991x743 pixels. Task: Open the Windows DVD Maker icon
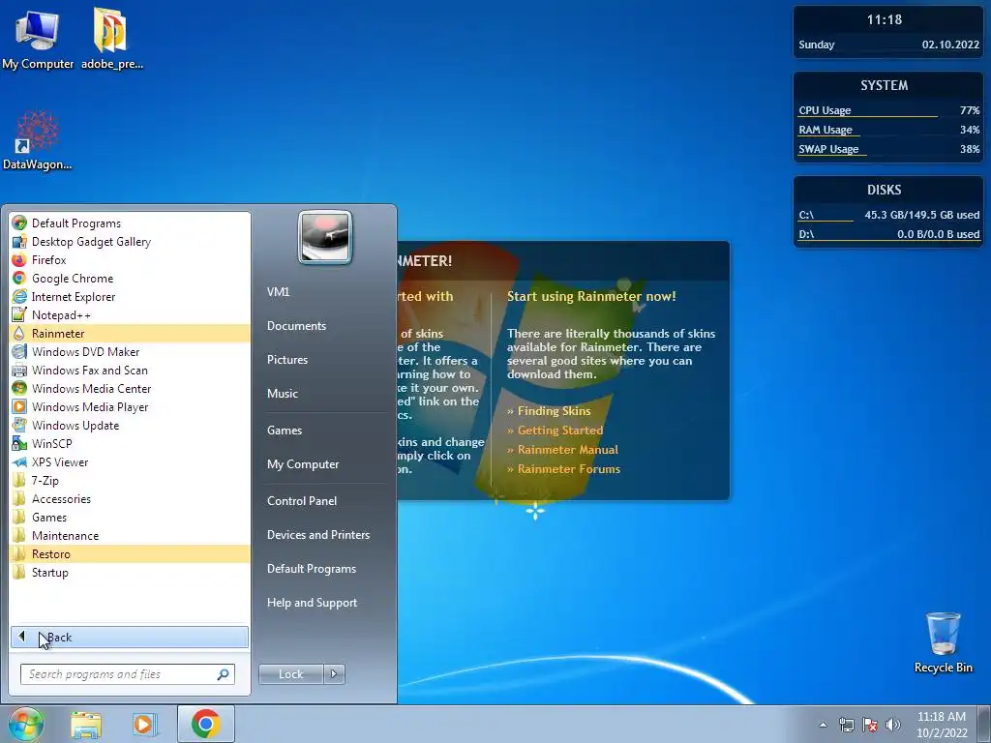[x=19, y=351]
